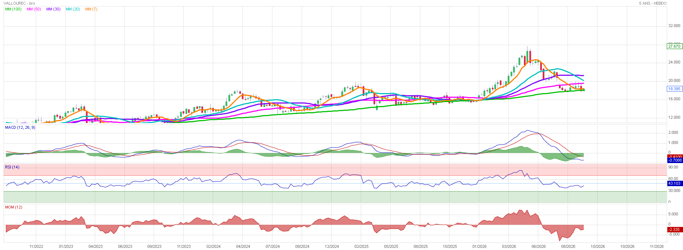
Task: Click the "RSI (14)" indicator label
Action: tap(12, 167)
